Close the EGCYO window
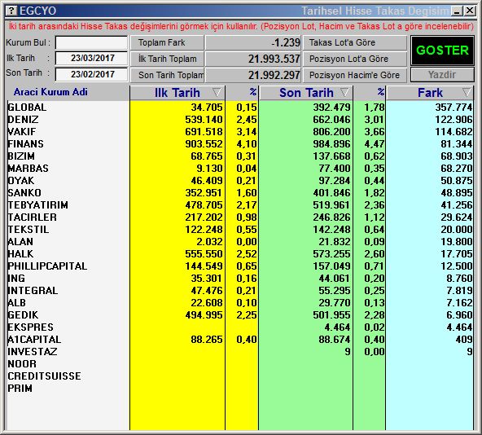 pos(470,11)
